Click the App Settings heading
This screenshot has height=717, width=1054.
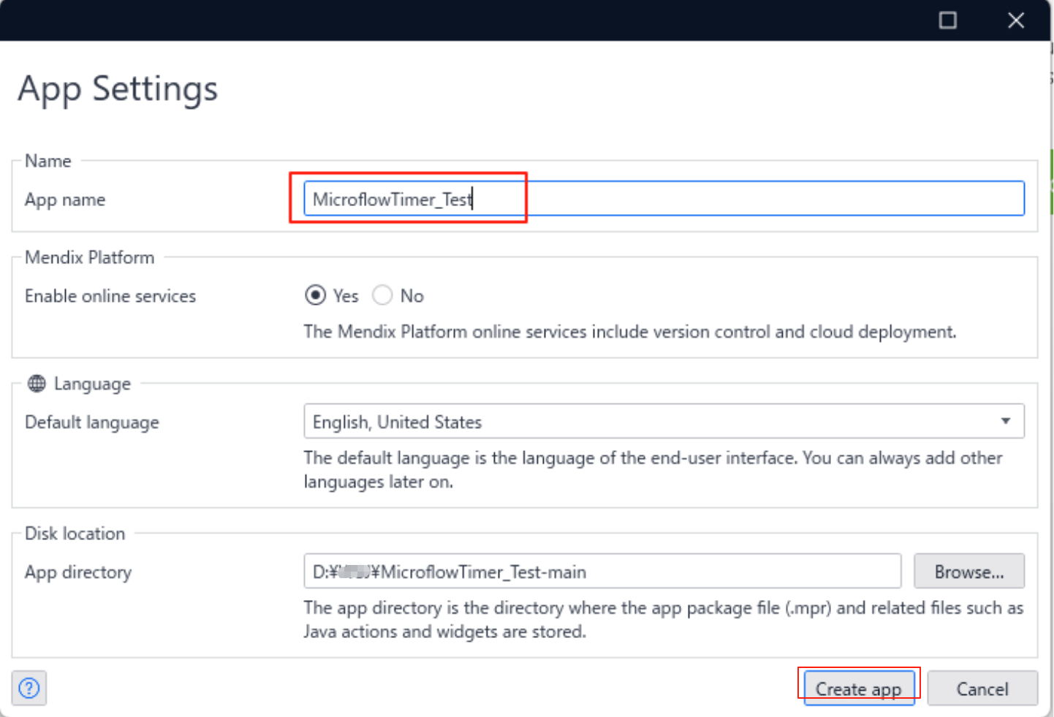(x=118, y=89)
